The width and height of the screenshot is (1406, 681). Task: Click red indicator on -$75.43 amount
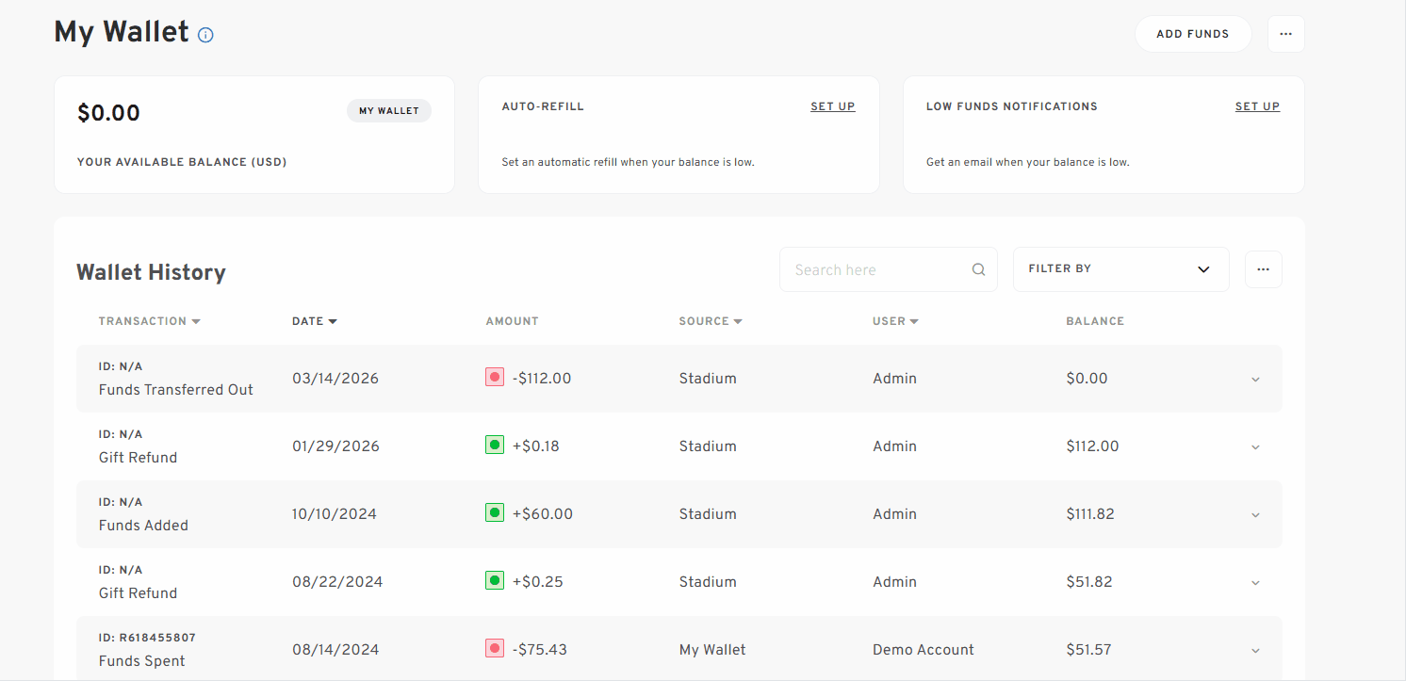494,648
